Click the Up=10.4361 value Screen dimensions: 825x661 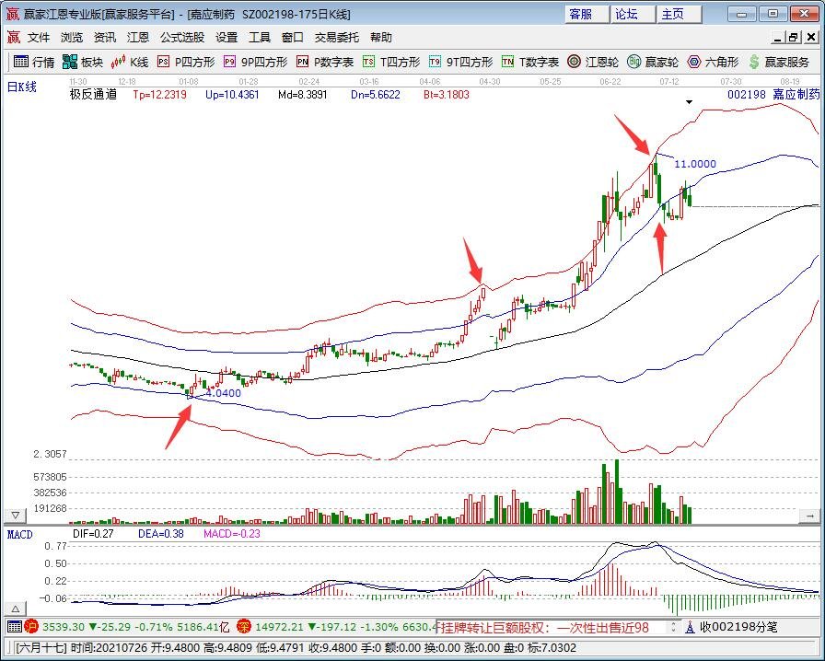point(232,95)
